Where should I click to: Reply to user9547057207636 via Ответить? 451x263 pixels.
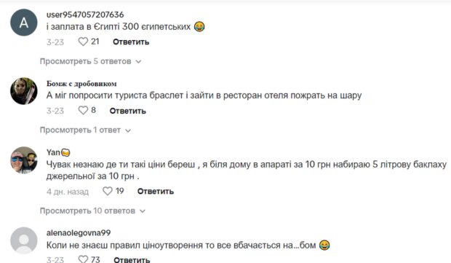point(131,42)
